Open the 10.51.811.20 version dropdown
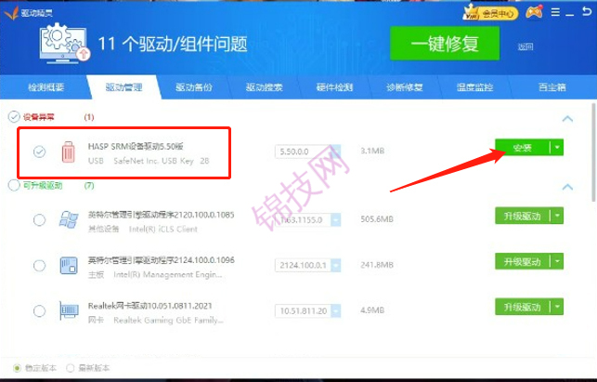 point(335,311)
